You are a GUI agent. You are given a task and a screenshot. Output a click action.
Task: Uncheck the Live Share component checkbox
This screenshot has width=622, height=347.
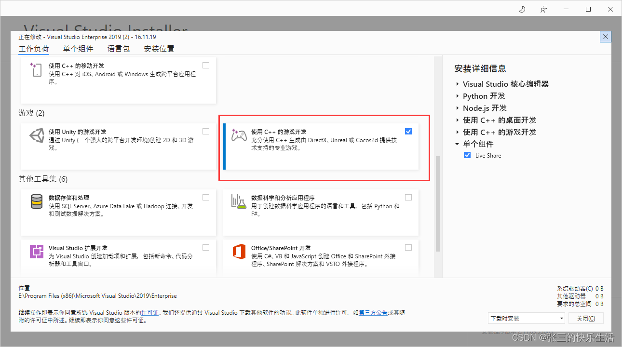click(x=467, y=155)
